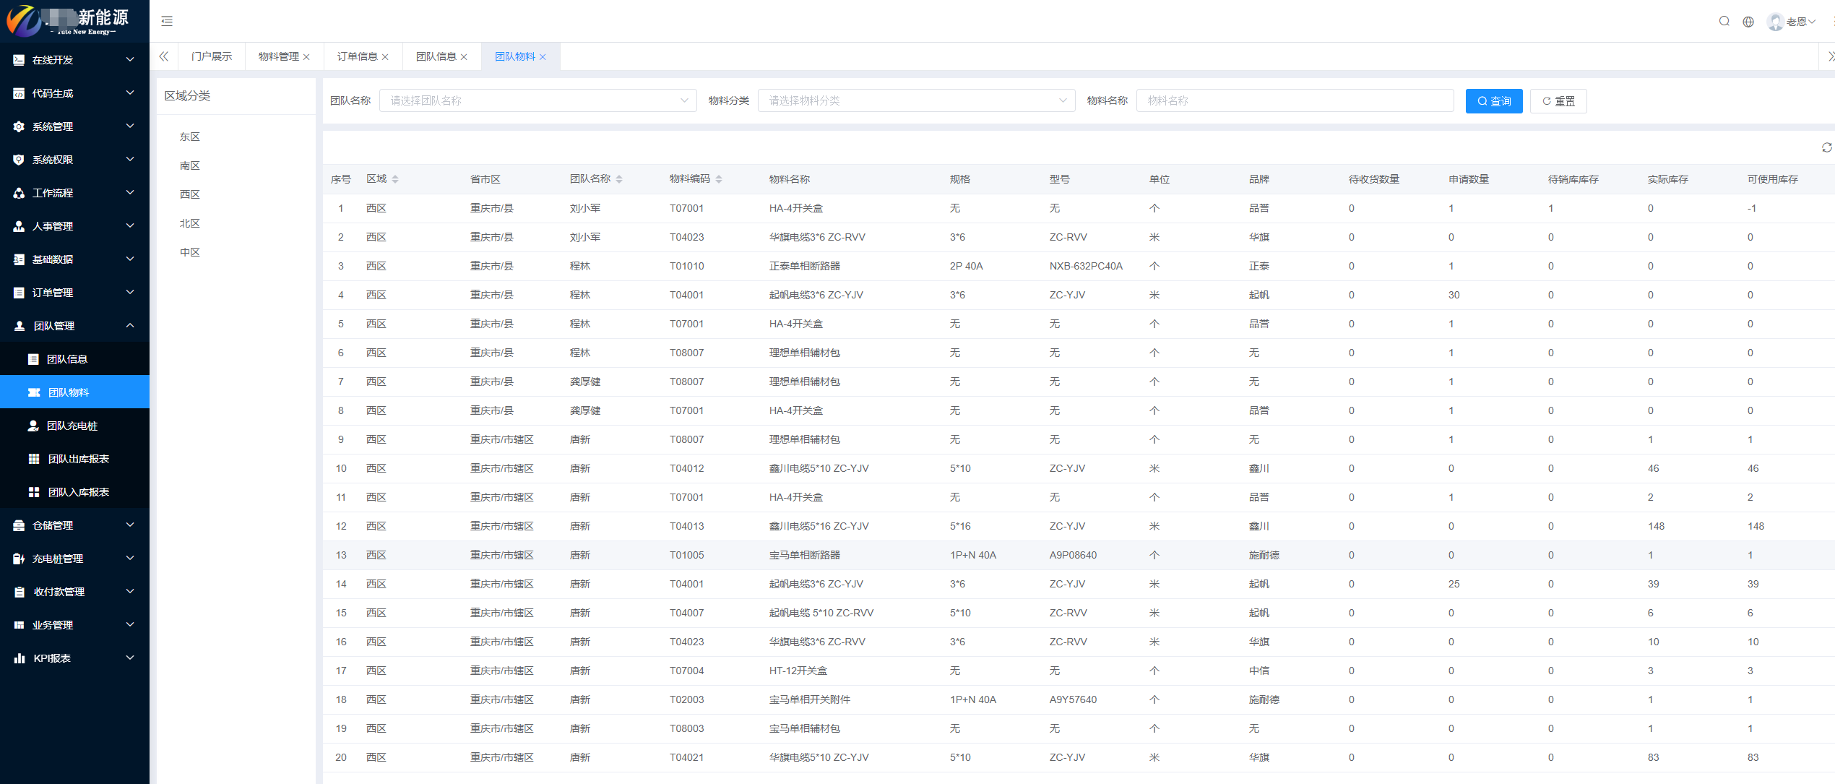Select the highlighted 团队物料 submenu item
1835x784 pixels.
(x=74, y=392)
